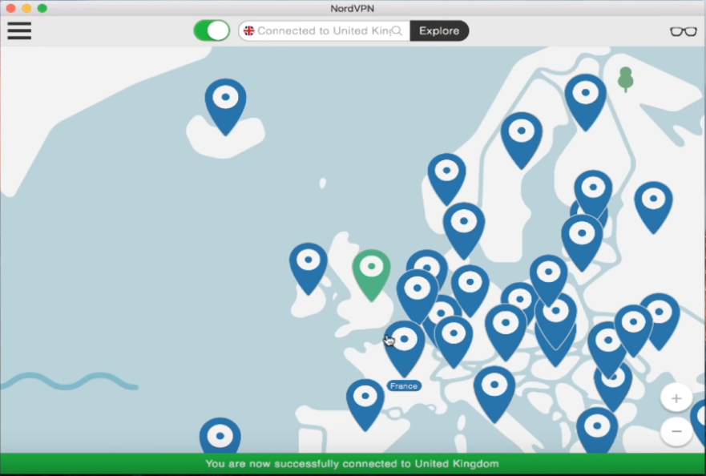Click the United Kingdom flag icon

tap(248, 30)
